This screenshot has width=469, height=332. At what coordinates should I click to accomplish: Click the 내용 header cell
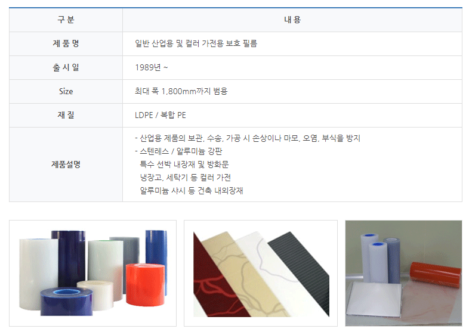click(292, 20)
